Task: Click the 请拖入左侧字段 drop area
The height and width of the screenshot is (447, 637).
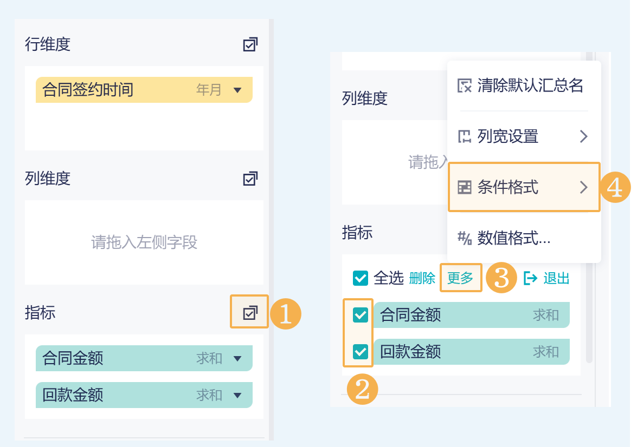Action: pos(144,242)
